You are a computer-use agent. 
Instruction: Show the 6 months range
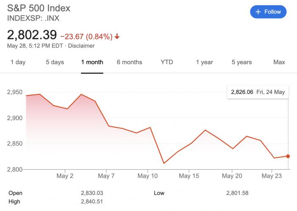coord(129,62)
